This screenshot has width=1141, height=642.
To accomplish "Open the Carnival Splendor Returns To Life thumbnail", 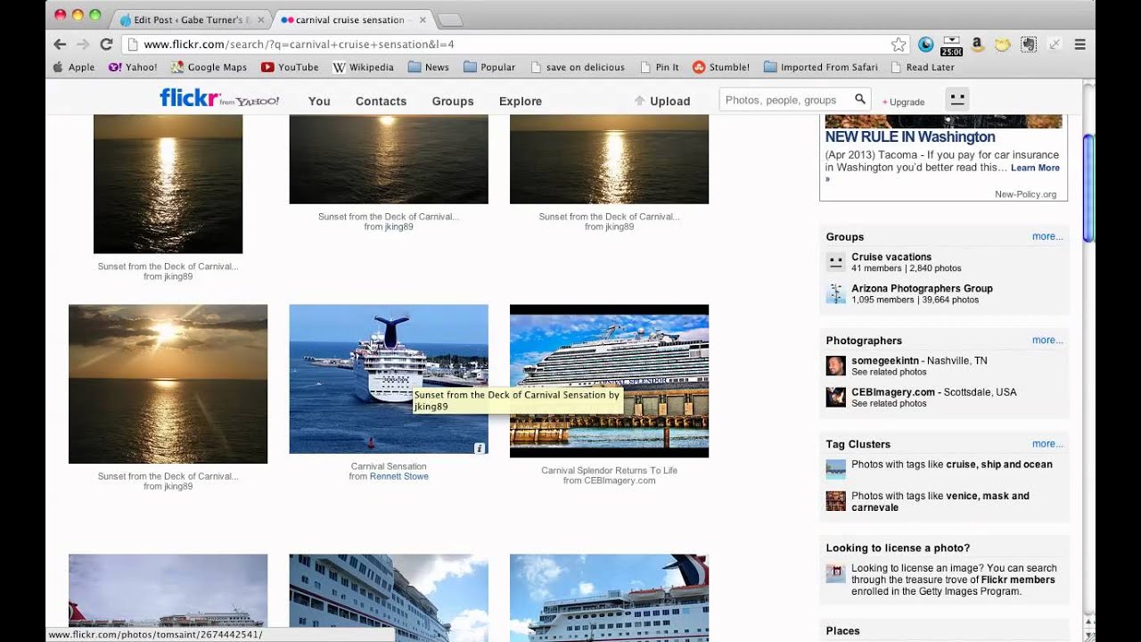I will coord(609,381).
